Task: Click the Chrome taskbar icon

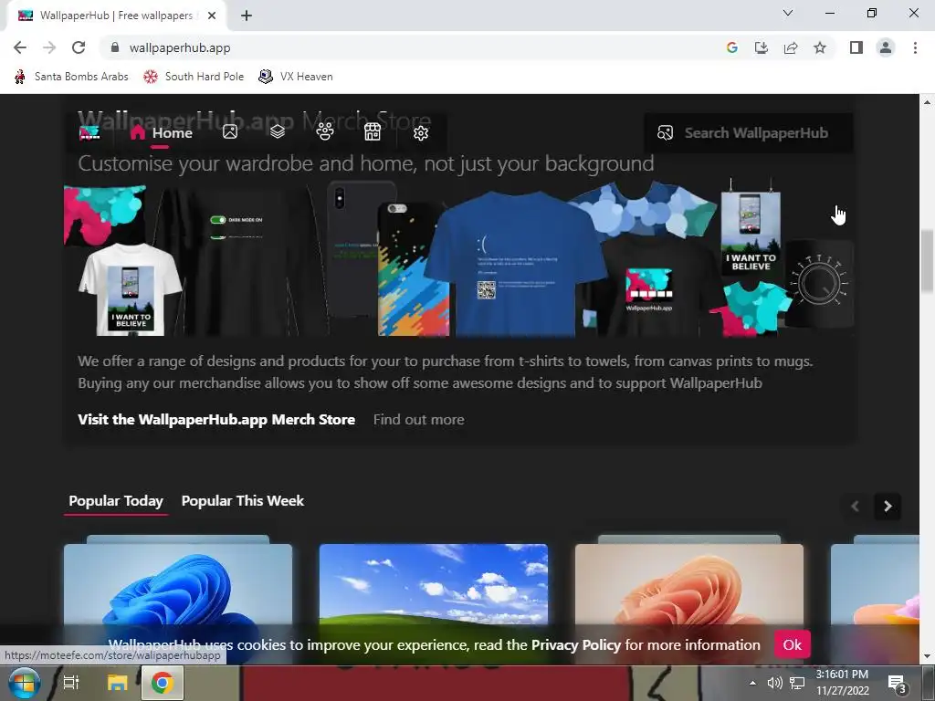Action: coord(162,683)
